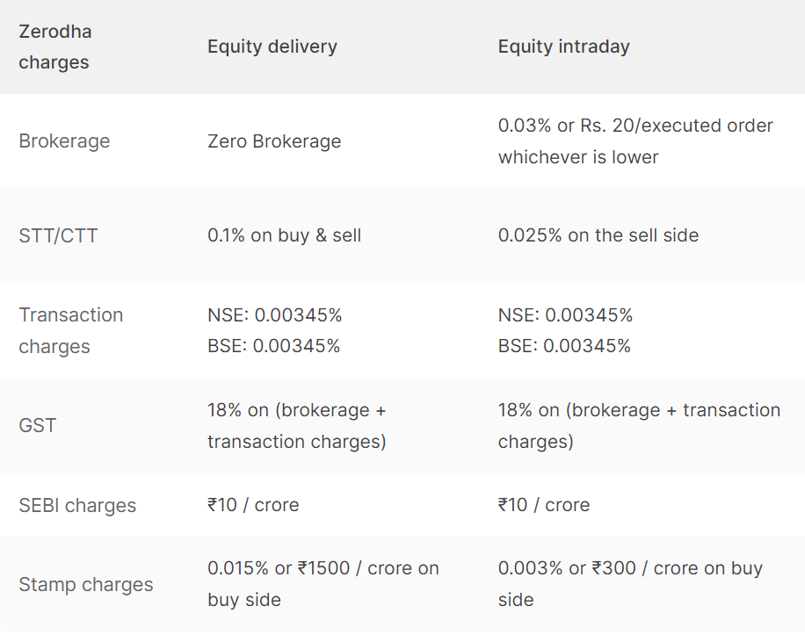Click the 'Brokerage' row label

(x=64, y=141)
